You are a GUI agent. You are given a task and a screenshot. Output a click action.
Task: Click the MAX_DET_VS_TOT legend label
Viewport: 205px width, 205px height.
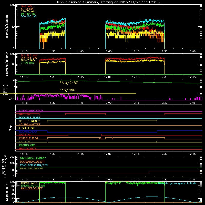pyautogui.click(x=32, y=188)
